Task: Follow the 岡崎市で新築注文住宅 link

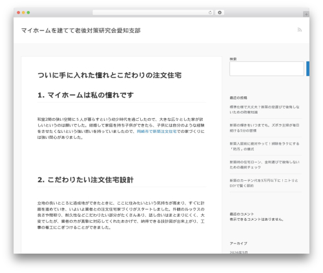Action: pos(156,131)
